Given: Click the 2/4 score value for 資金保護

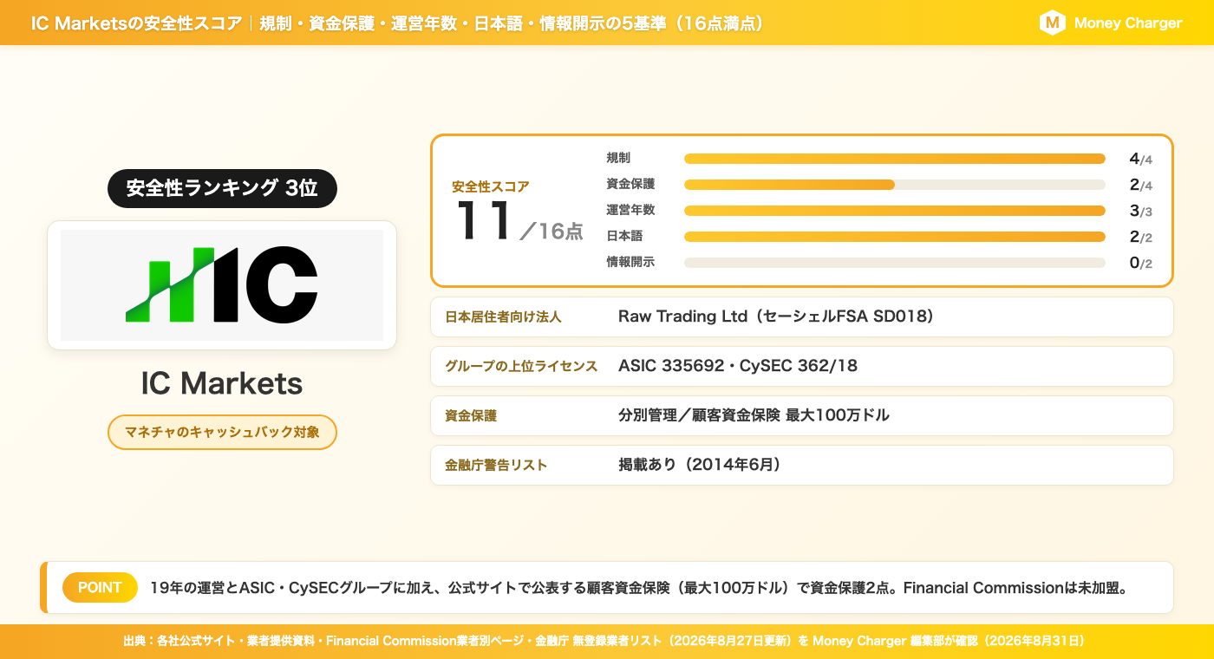Looking at the screenshot, I should coord(1140,185).
